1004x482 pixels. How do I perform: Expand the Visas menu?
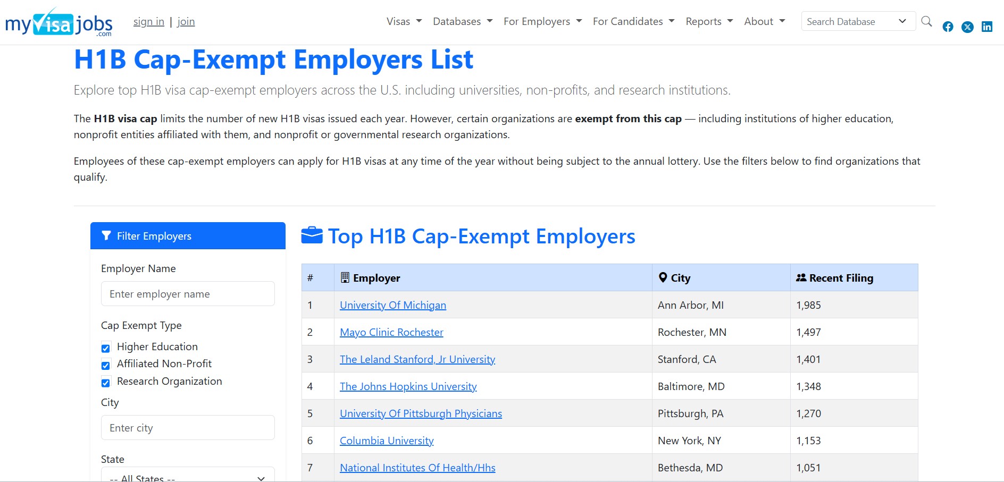[x=404, y=21]
